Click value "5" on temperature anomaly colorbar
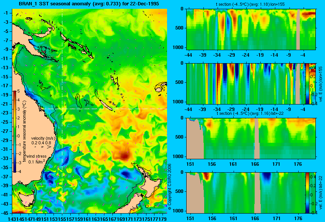 click(x=18, y=91)
